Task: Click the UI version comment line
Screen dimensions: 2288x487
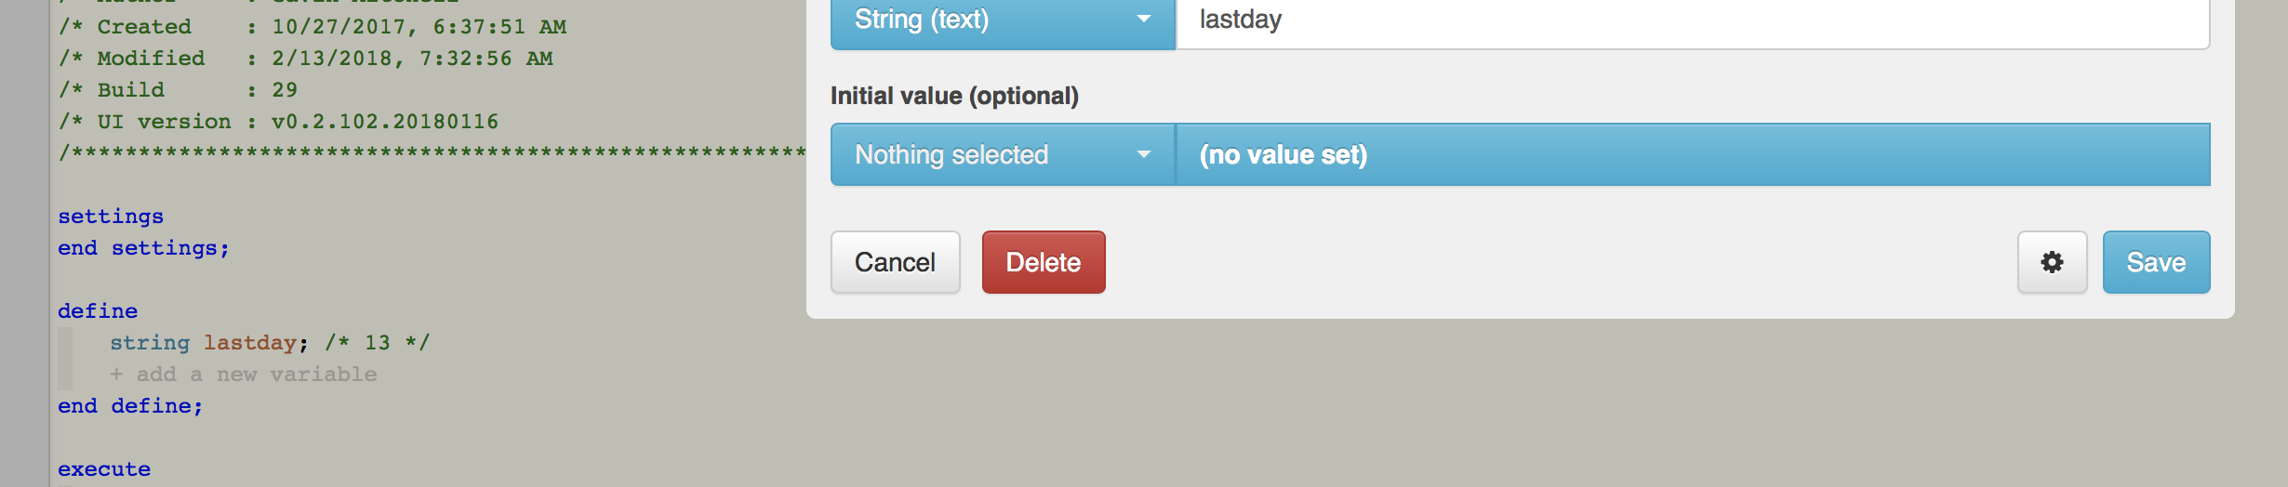Action: (278, 122)
